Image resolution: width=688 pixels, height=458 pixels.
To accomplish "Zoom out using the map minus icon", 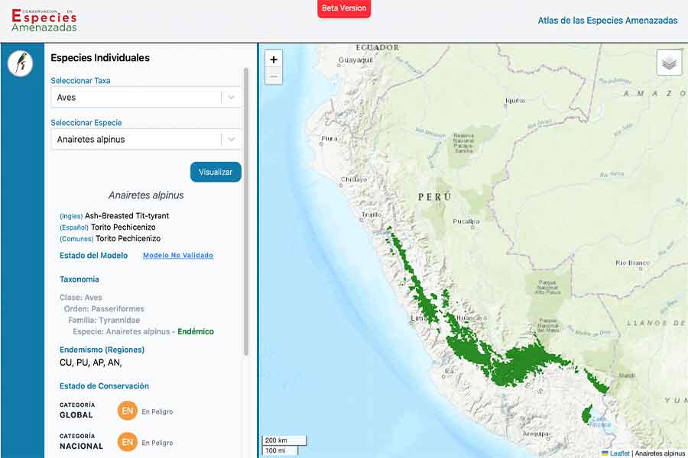I will coord(273,76).
